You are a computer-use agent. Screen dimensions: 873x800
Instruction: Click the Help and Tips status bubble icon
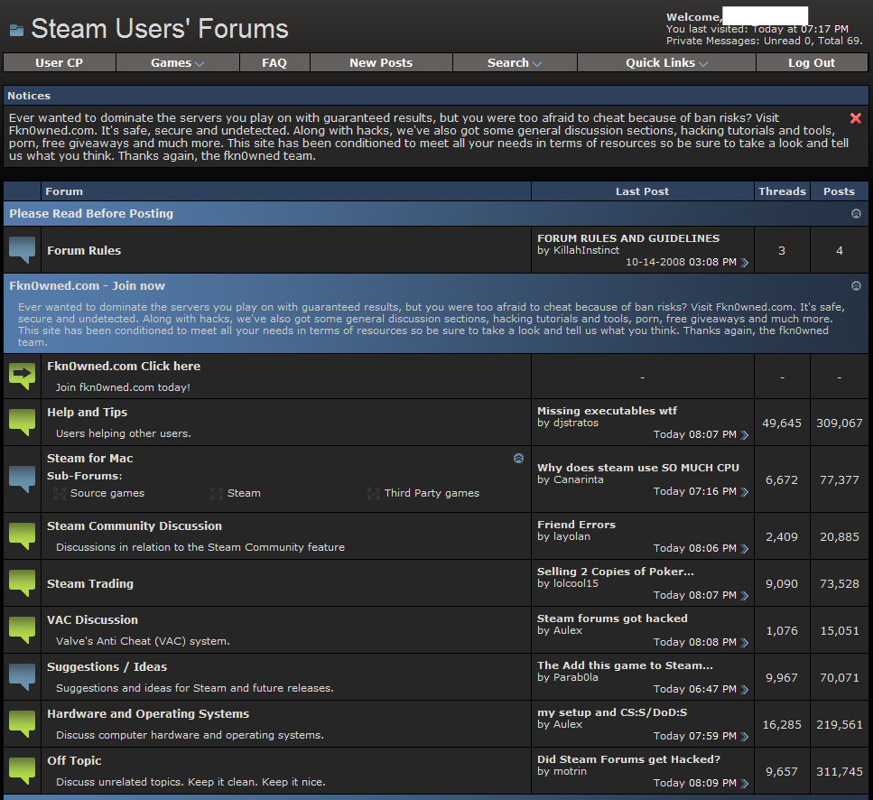click(23, 423)
